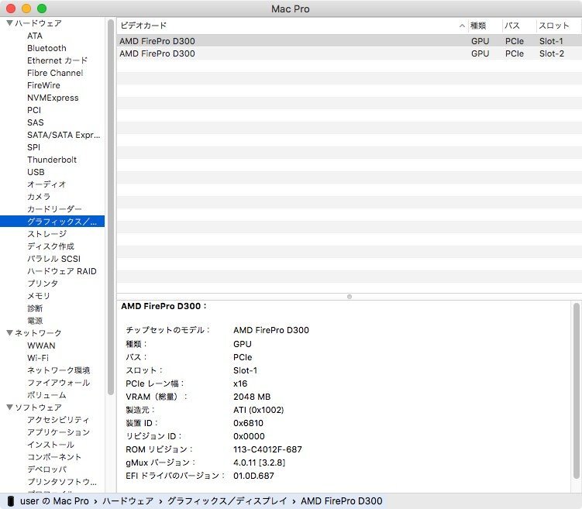The width and height of the screenshot is (582, 509).
Task: Open オーディオ in the sidebar
Action: (x=46, y=184)
